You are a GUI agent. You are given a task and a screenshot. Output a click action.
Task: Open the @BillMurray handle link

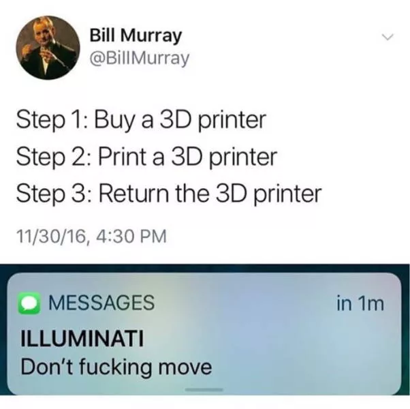tap(140, 58)
